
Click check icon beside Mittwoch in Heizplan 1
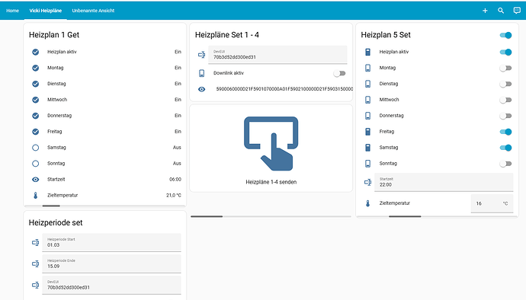click(36, 100)
